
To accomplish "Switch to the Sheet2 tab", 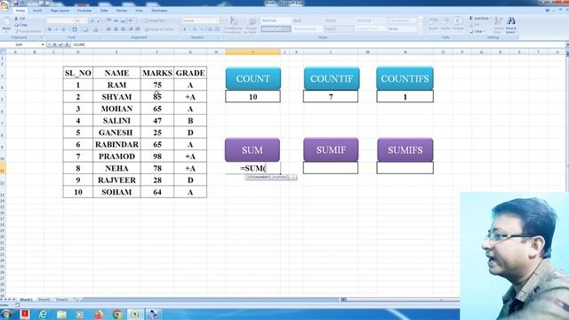I will 44,300.
